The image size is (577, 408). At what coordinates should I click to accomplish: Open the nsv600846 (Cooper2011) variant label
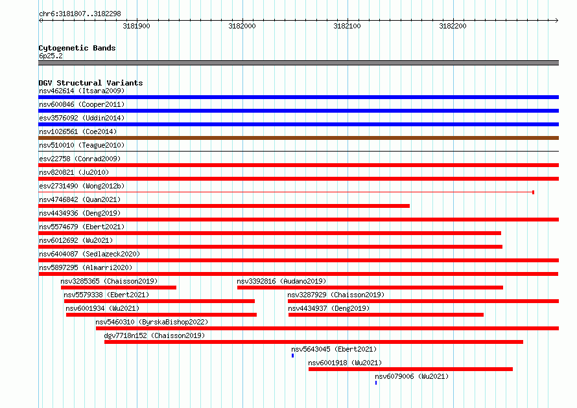point(82,104)
